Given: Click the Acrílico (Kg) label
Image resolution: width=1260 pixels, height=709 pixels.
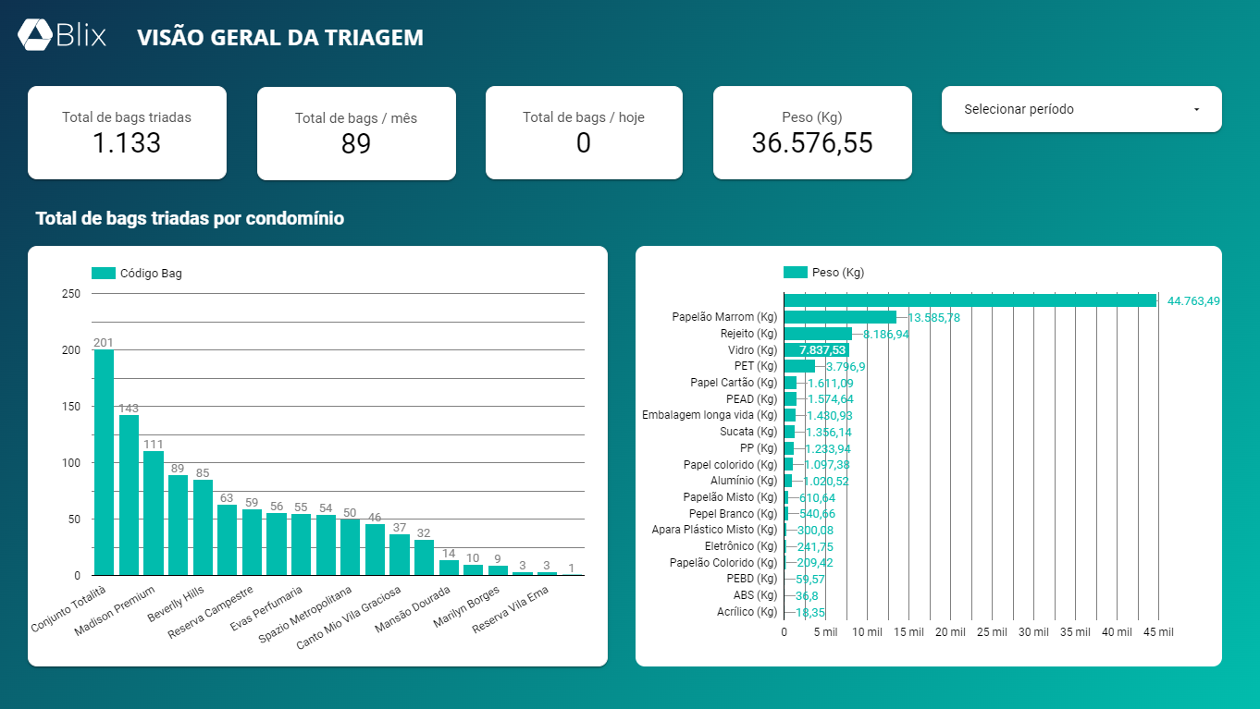Looking at the screenshot, I should tap(747, 612).
